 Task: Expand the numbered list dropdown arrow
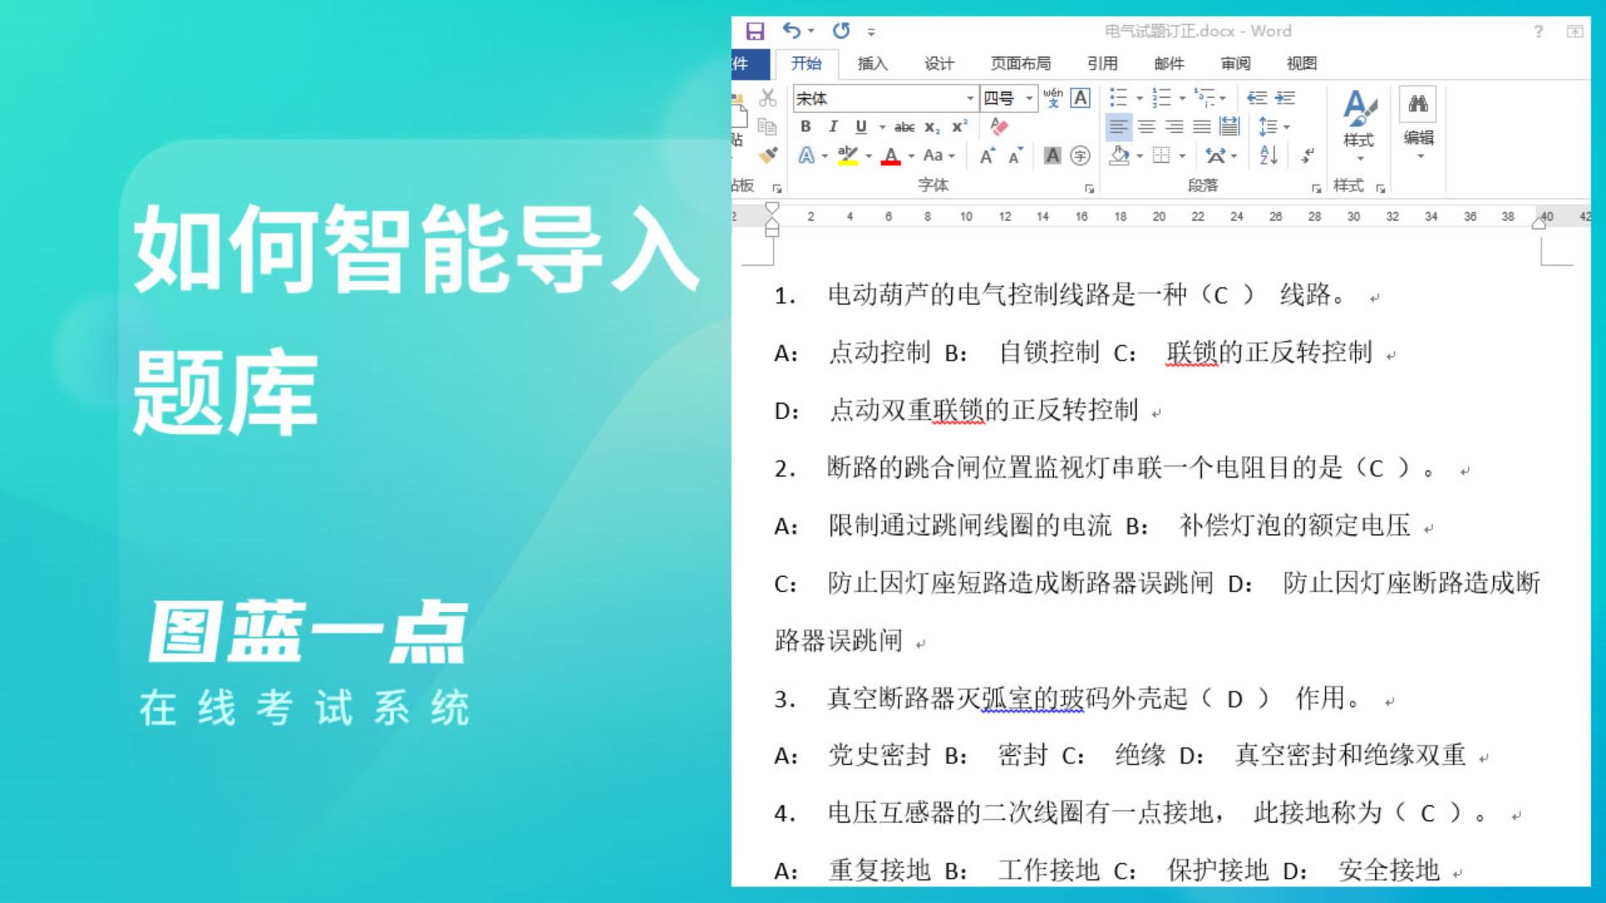(x=1182, y=99)
